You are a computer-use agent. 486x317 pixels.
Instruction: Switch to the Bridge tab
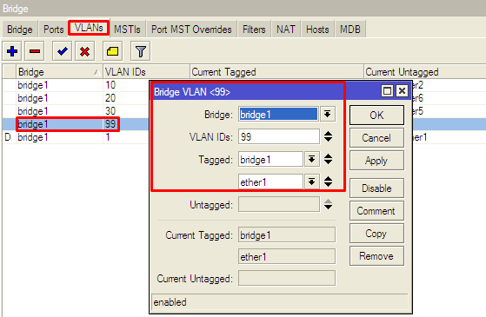click(20, 30)
